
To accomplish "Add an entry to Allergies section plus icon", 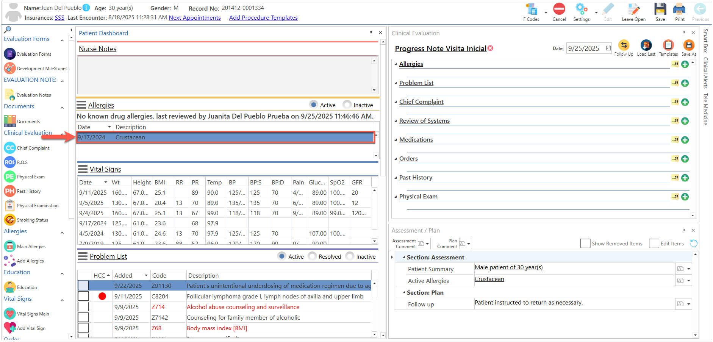I will click(x=685, y=64).
